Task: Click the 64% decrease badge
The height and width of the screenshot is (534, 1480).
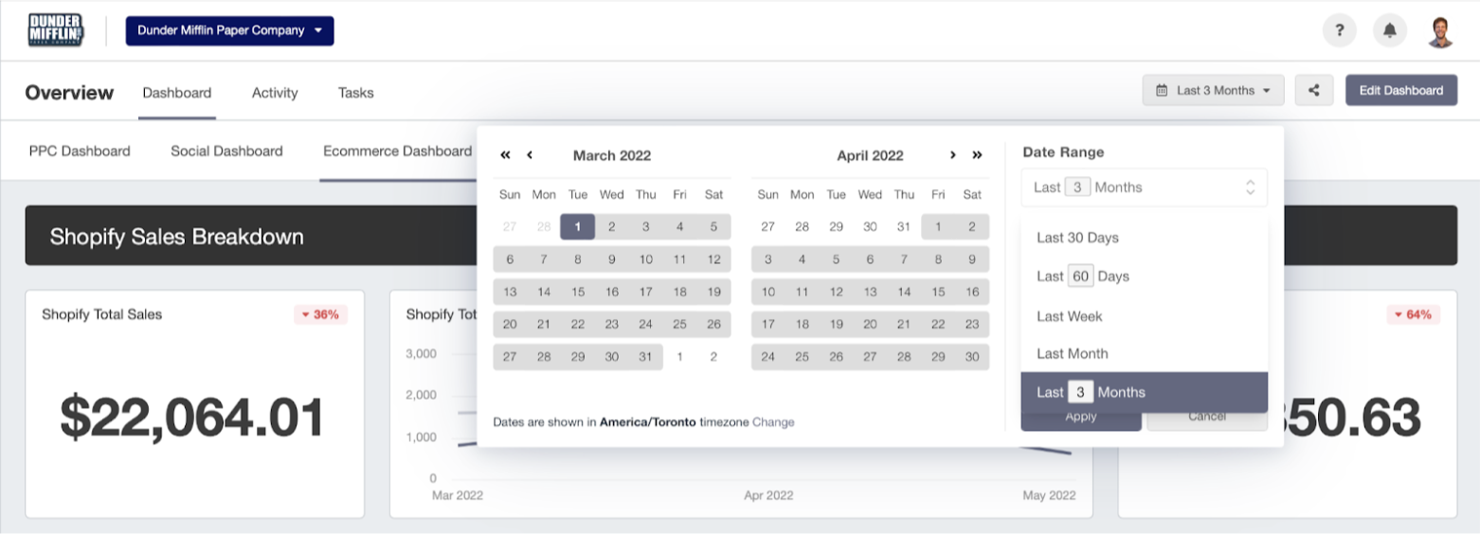Action: [x=1414, y=314]
